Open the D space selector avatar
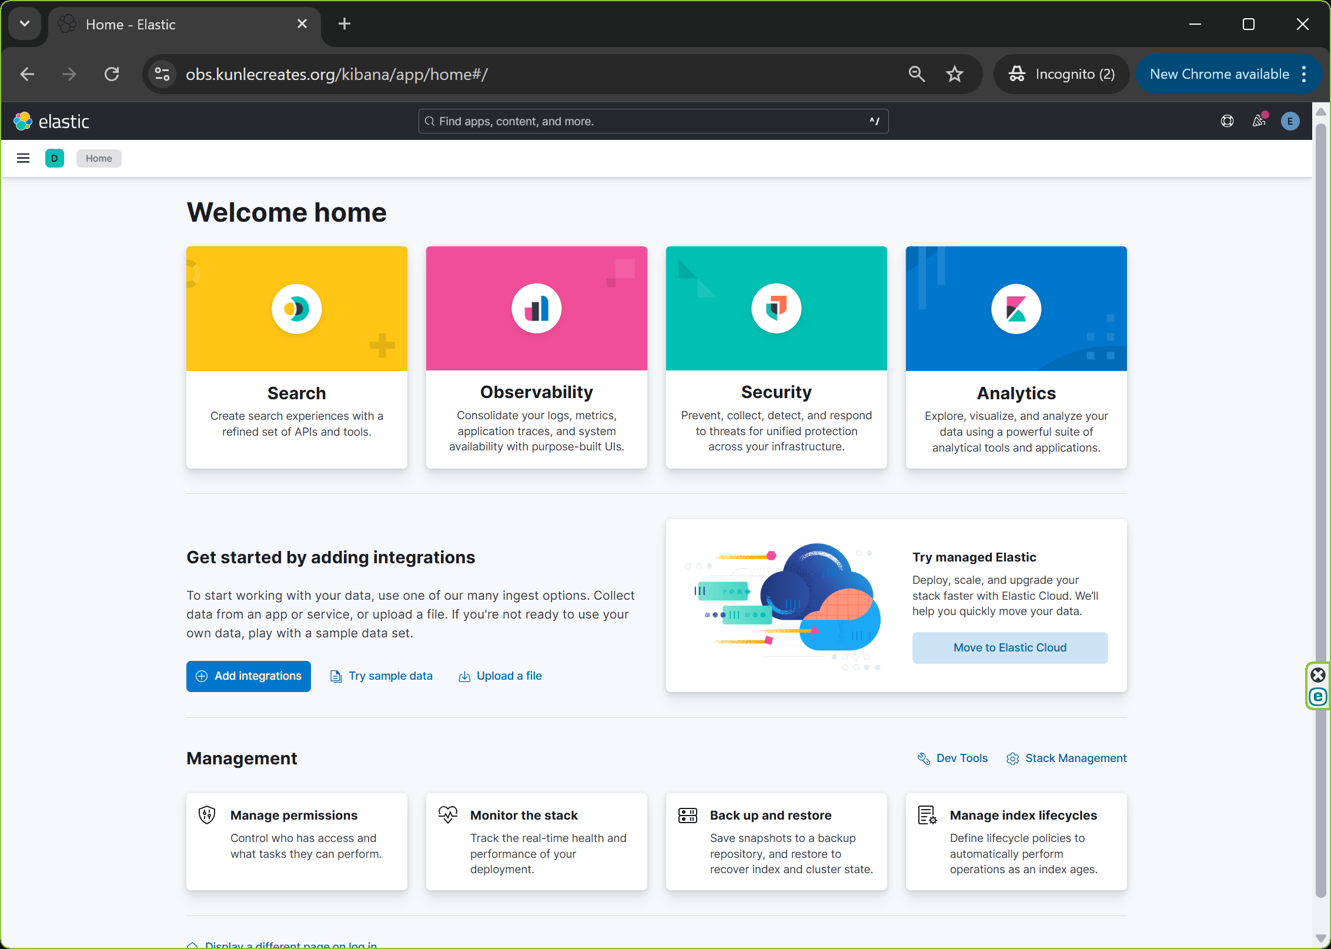This screenshot has height=949, width=1331. tap(55, 158)
